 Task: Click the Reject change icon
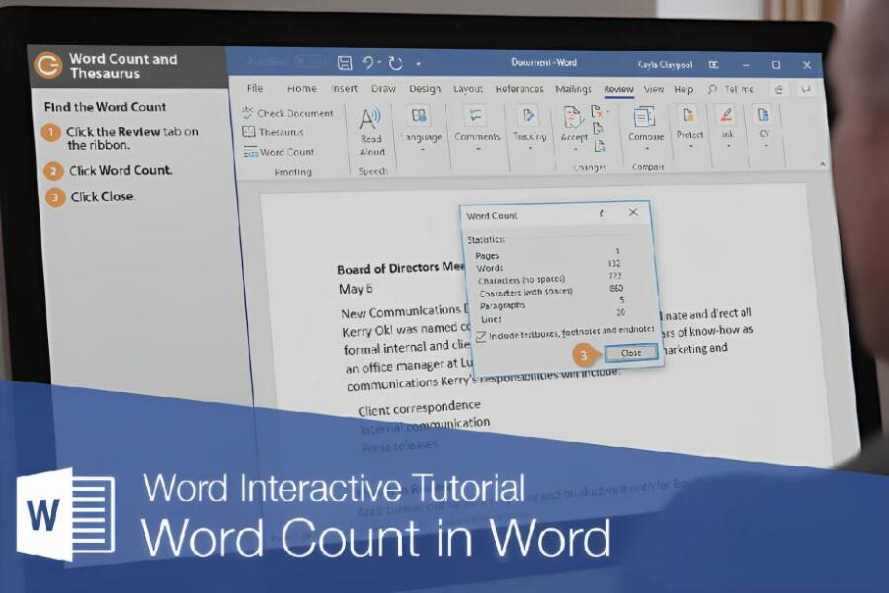598,111
